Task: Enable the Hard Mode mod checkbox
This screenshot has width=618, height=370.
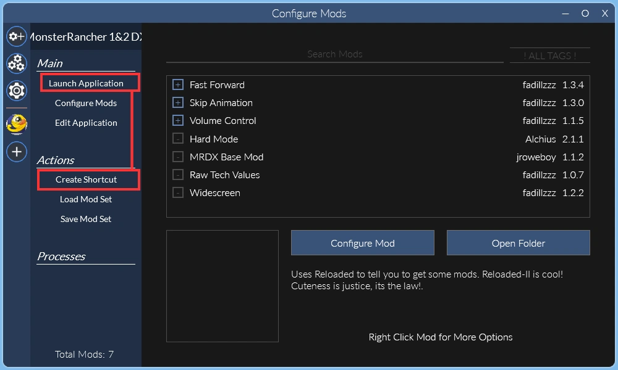Action: [178, 139]
